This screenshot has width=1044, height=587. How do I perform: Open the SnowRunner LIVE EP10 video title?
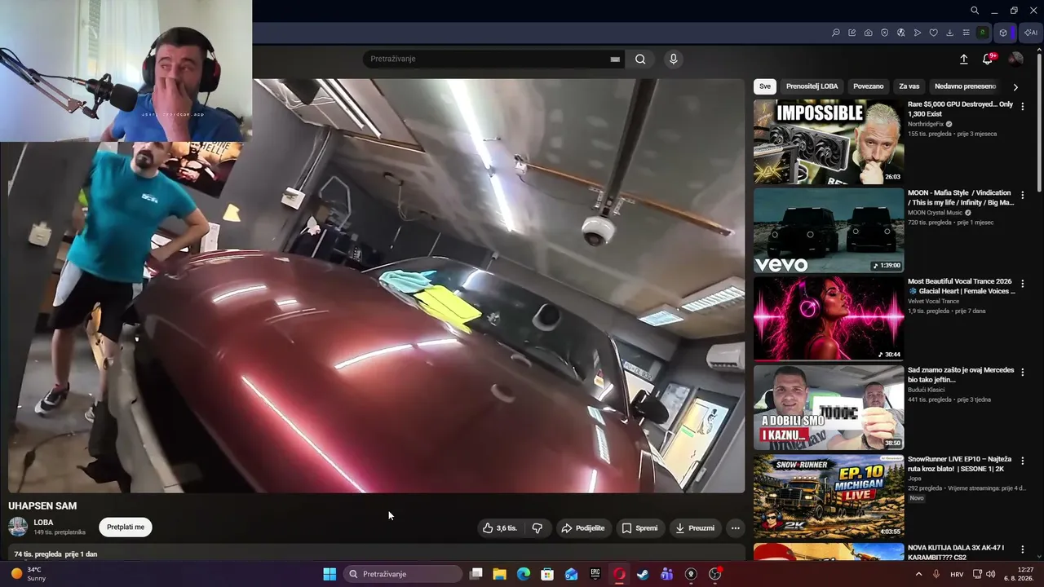(x=960, y=464)
